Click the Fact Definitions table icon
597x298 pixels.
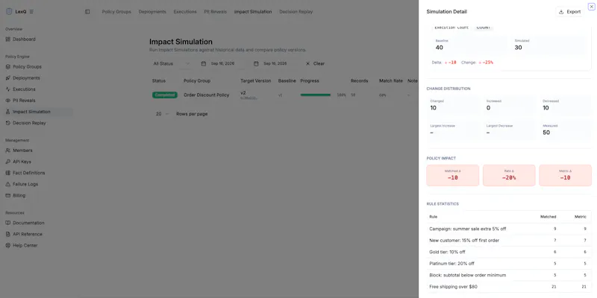pyautogui.click(x=8, y=173)
